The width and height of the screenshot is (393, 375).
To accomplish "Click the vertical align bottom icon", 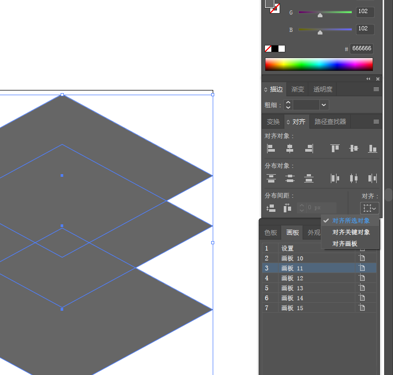I will point(373,149).
